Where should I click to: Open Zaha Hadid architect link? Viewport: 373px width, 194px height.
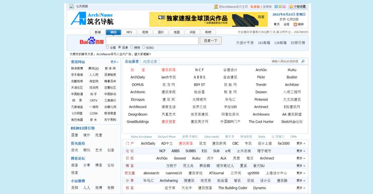211,137
